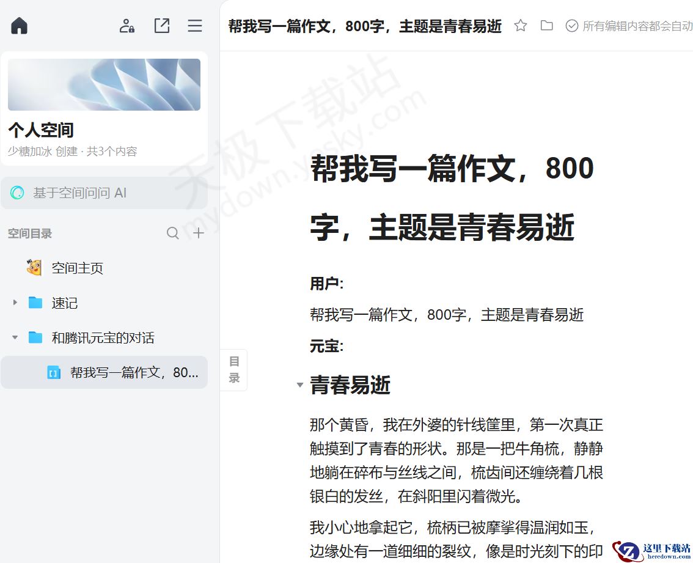Image resolution: width=693 pixels, height=563 pixels.
Task: Click the plus icon to add new content
Action: click(x=197, y=233)
